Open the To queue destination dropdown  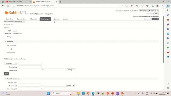(x=11, y=63)
